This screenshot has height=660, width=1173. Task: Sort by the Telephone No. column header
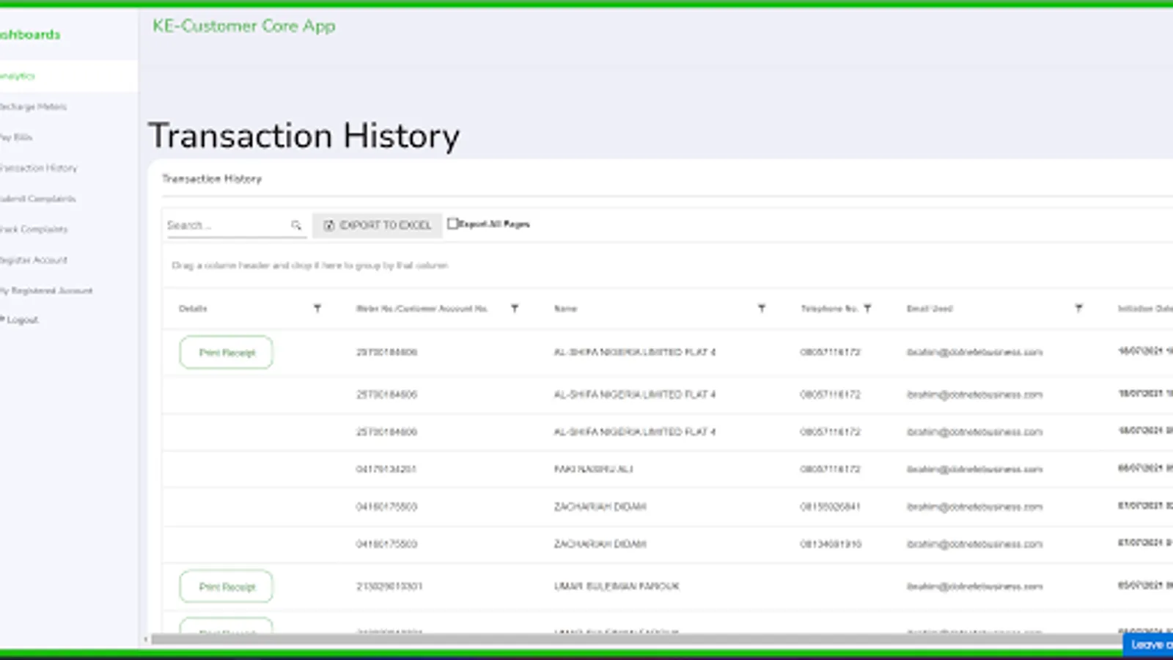pos(829,309)
